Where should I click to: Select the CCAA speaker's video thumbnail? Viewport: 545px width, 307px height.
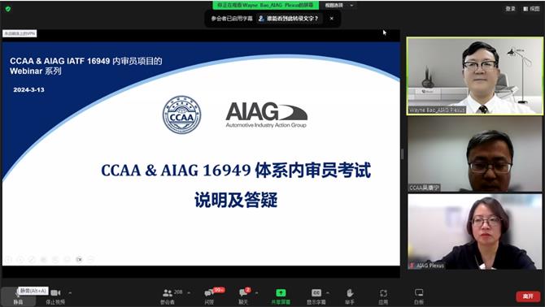tap(475, 154)
